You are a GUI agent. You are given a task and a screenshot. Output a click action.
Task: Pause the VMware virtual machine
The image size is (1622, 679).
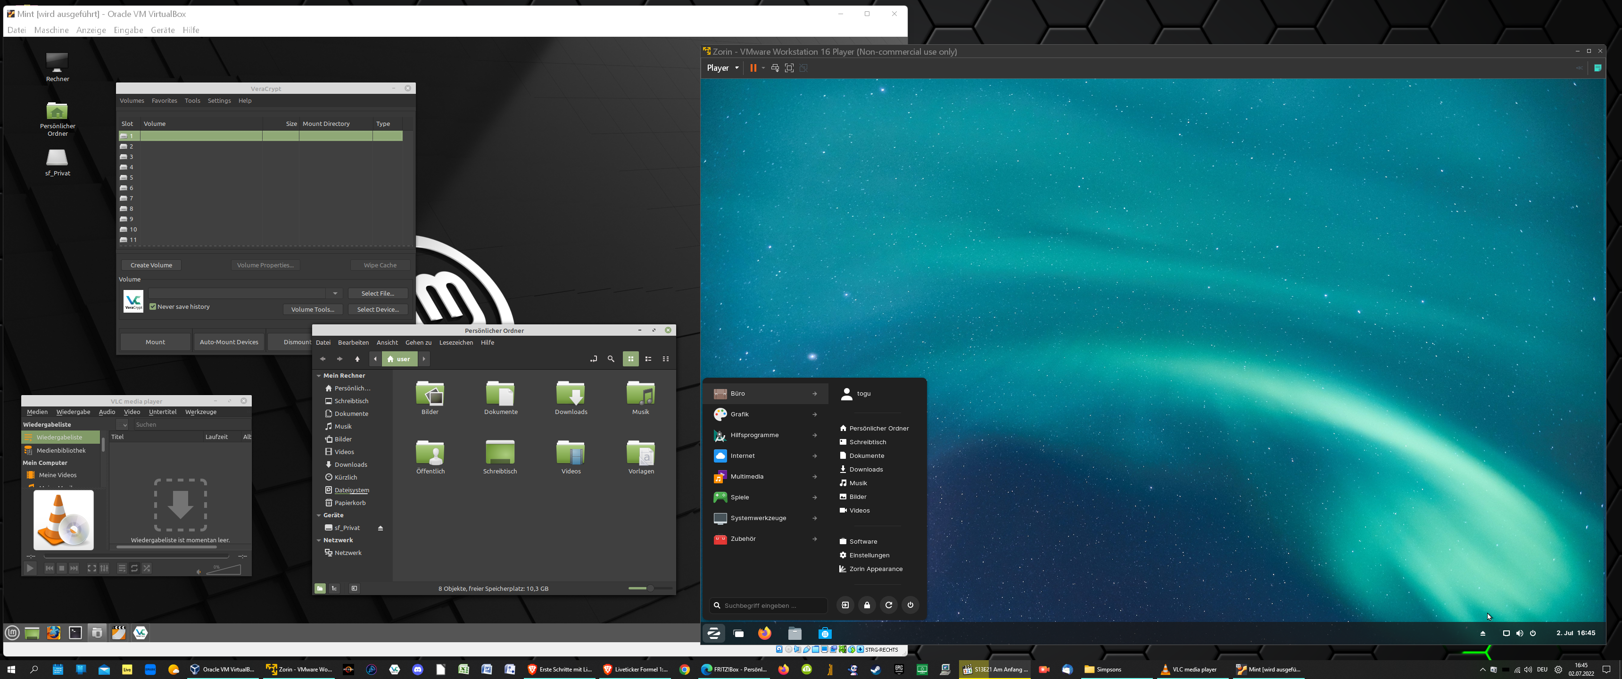[x=753, y=68]
